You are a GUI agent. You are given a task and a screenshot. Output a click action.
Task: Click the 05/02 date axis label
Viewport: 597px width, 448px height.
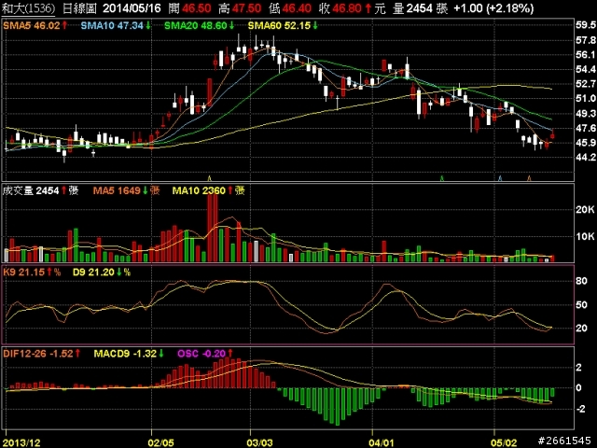(x=504, y=442)
